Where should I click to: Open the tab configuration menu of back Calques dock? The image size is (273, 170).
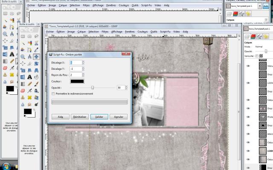pos(266,20)
